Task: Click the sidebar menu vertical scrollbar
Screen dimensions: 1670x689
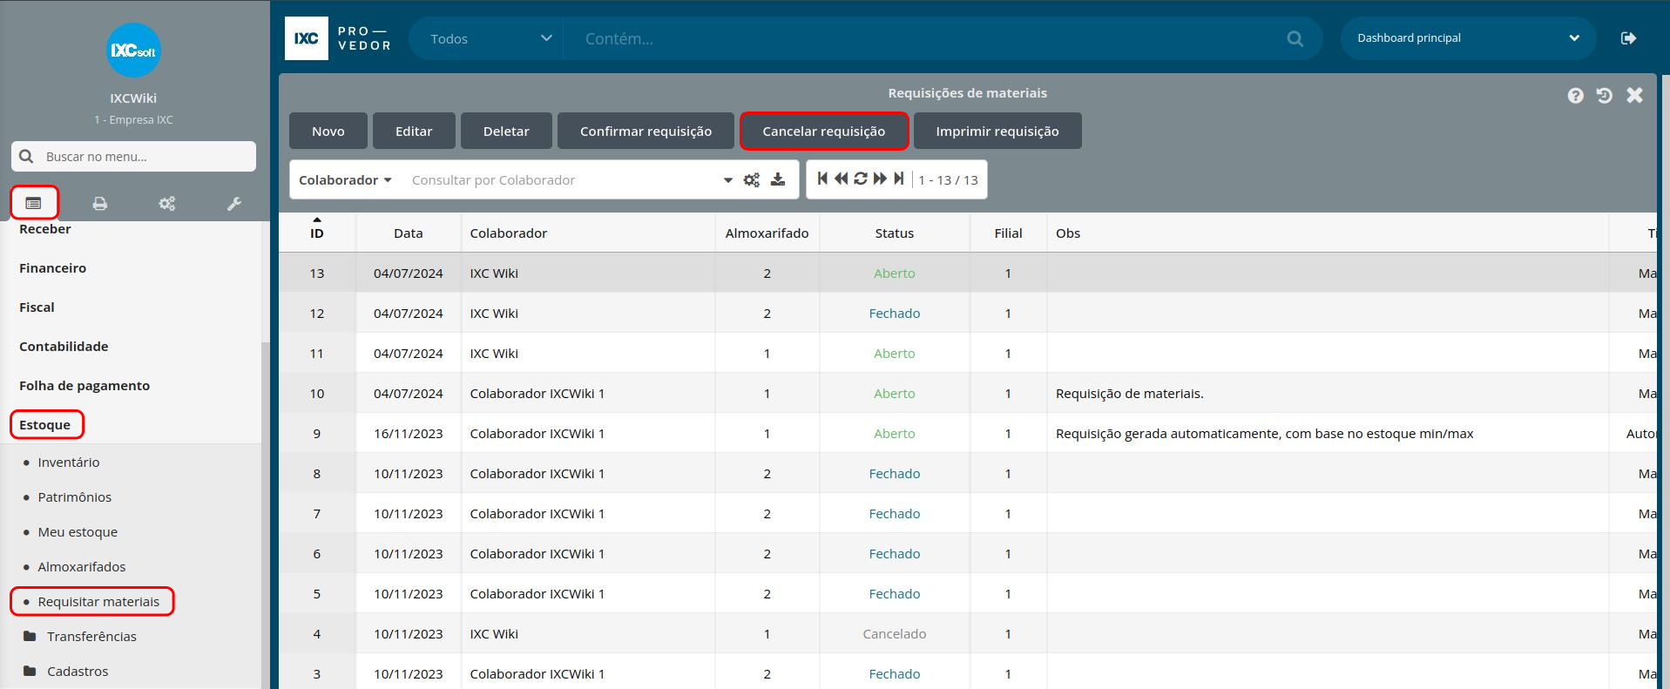Action: pyautogui.click(x=265, y=514)
